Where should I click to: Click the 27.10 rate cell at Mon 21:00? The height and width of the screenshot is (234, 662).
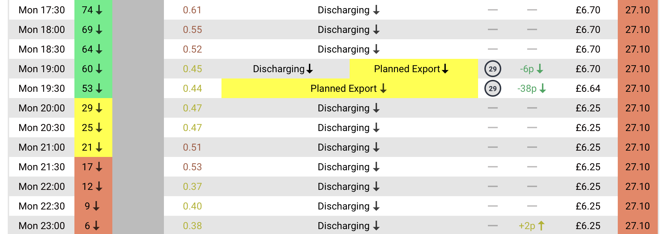[x=638, y=147]
